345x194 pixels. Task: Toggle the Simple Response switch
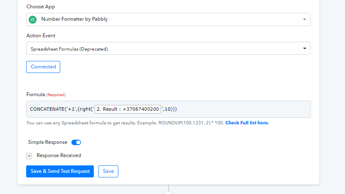[x=76, y=142]
